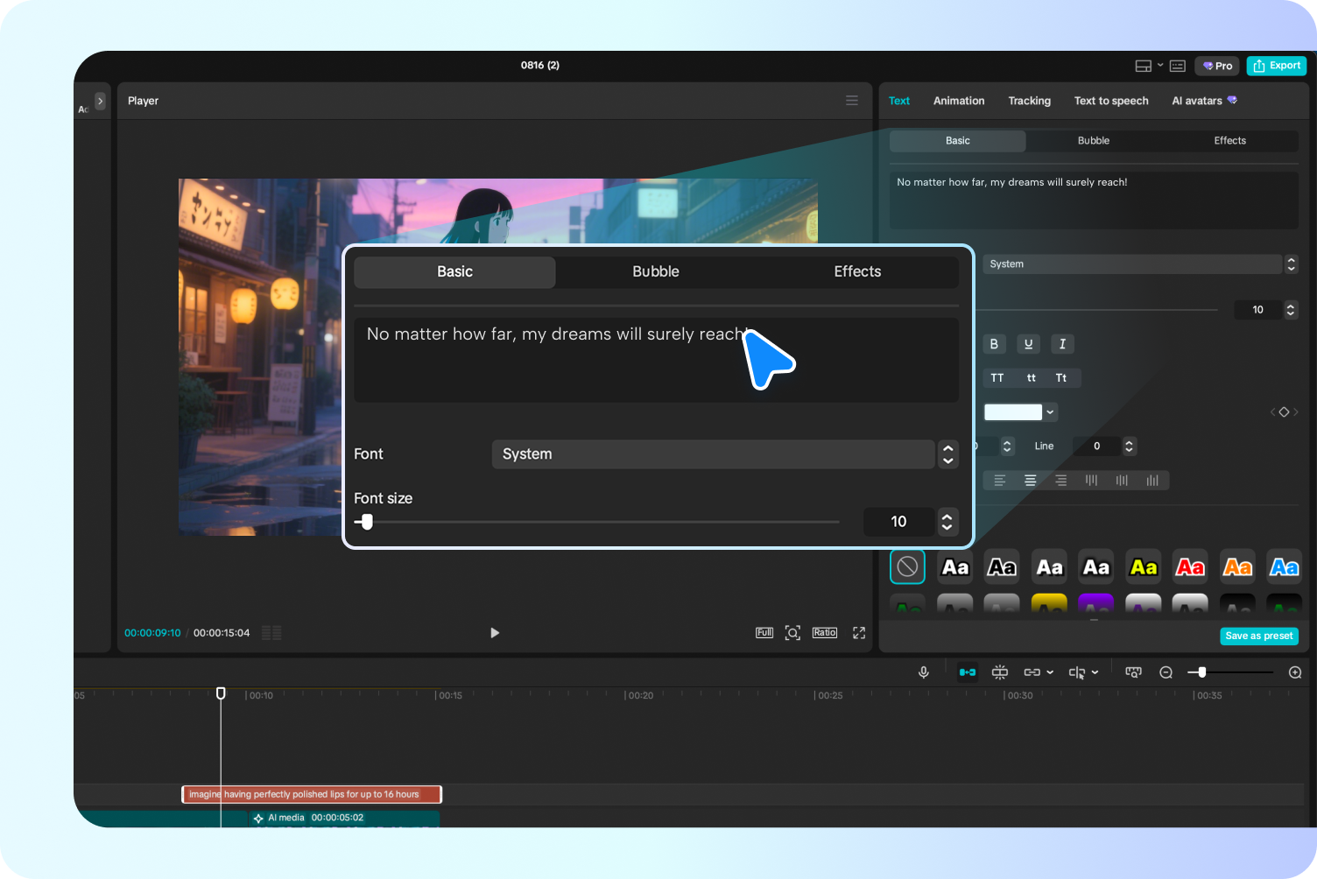Open the System font dropdown in right panel
The image size is (1317, 879).
[1132, 264]
